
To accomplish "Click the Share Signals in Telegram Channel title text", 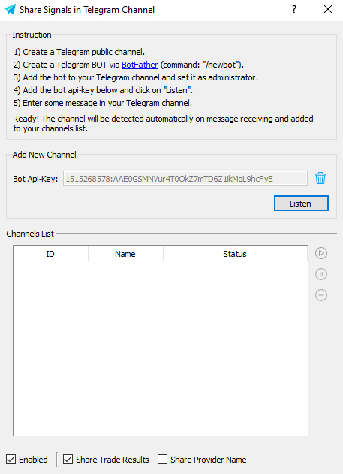I will (87, 10).
